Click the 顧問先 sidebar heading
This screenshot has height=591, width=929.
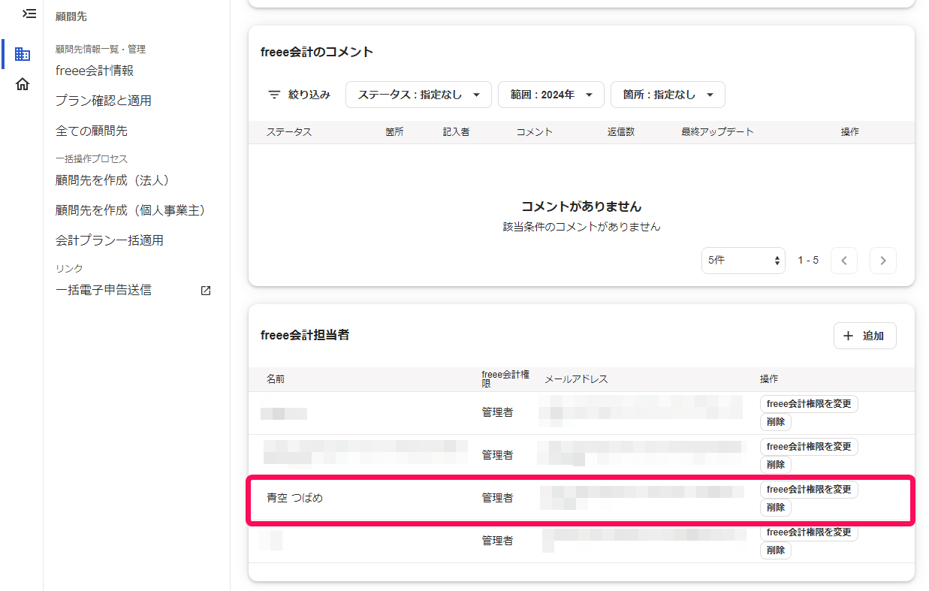(71, 16)
